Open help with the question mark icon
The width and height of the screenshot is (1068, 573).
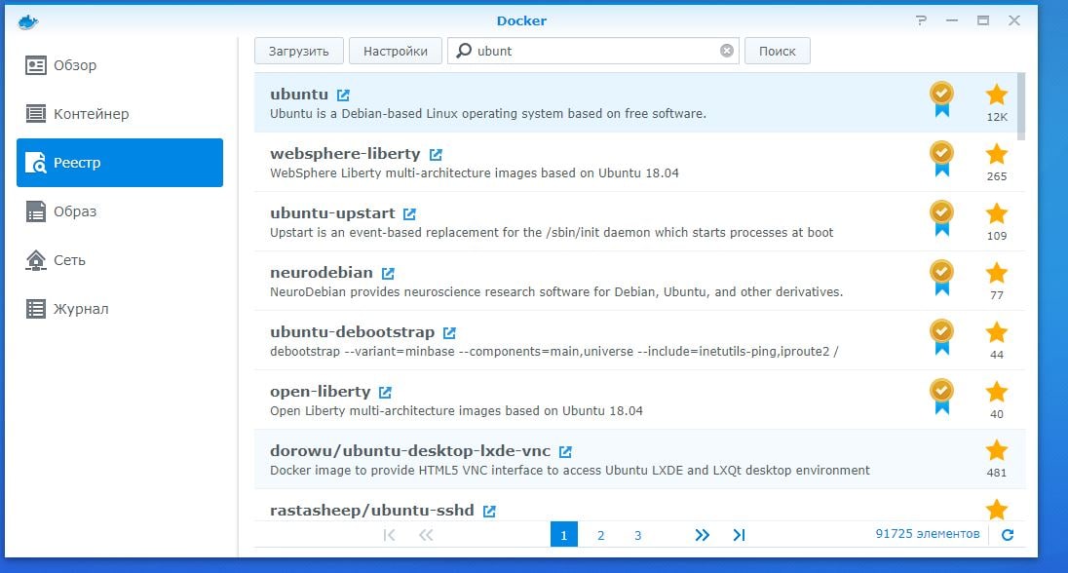pos(922,20)
